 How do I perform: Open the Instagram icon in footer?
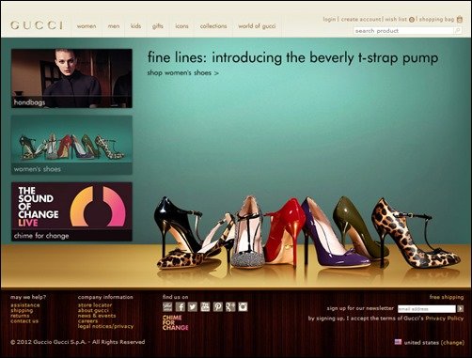click(x=243, y=306)
